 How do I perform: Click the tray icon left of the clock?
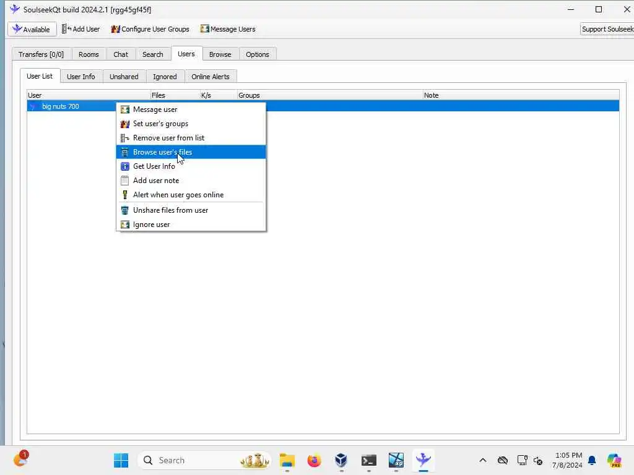538,460
